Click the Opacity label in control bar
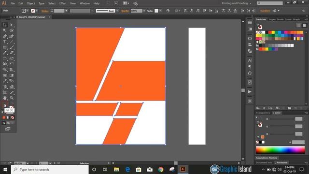Viewport: 309px width, 174px height. (125, 11)
